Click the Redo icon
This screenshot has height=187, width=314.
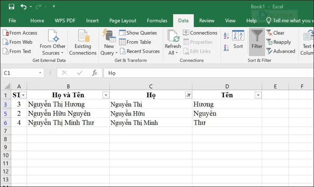click(39, 7)
